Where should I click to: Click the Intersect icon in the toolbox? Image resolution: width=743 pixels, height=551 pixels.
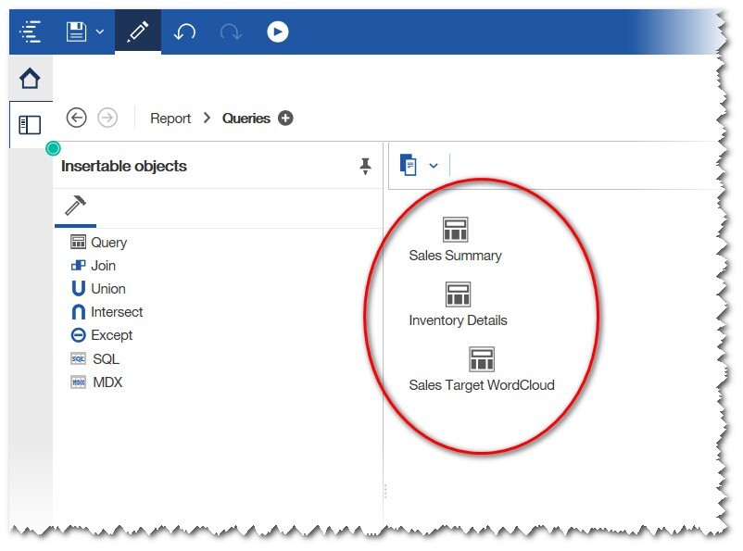[x=78, y=312]
